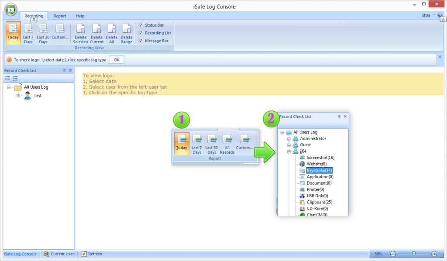Open the Style dropdown menu
Viewport: 447px width, 261px height.
(x=427, y=15)
